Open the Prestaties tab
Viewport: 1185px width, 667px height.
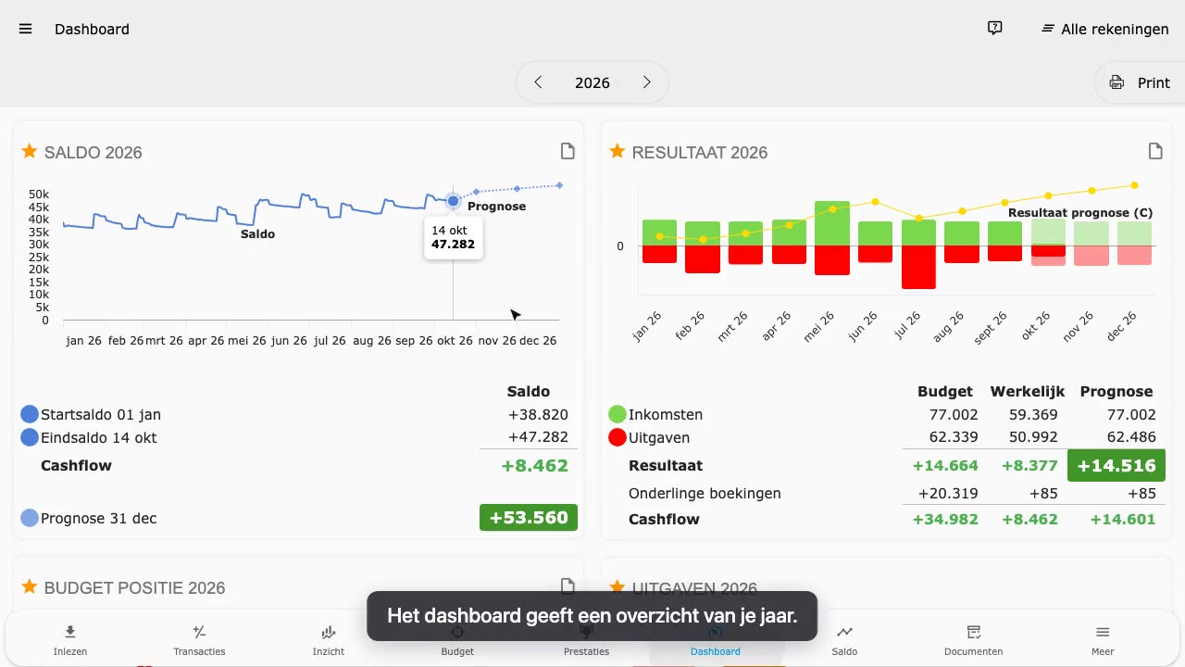click(x=586, y=640)
